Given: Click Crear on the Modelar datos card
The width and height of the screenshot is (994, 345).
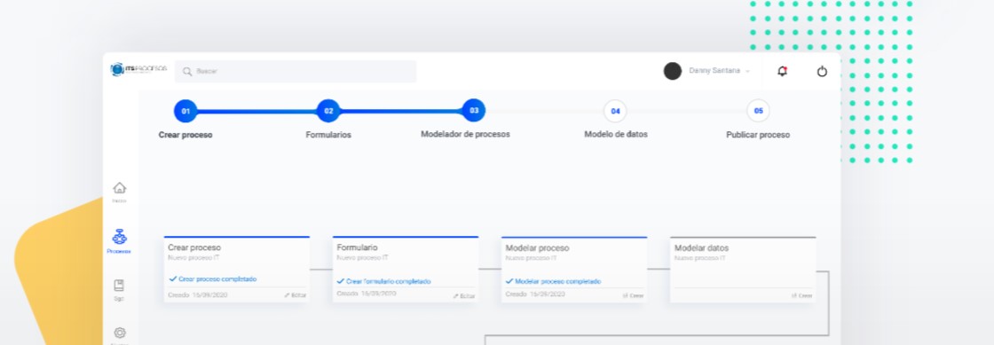Looking at the screenshot, I should pyautogui.click(x=802, y=295).
